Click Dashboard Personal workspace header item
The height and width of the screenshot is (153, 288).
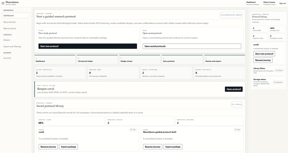[253, 3]
